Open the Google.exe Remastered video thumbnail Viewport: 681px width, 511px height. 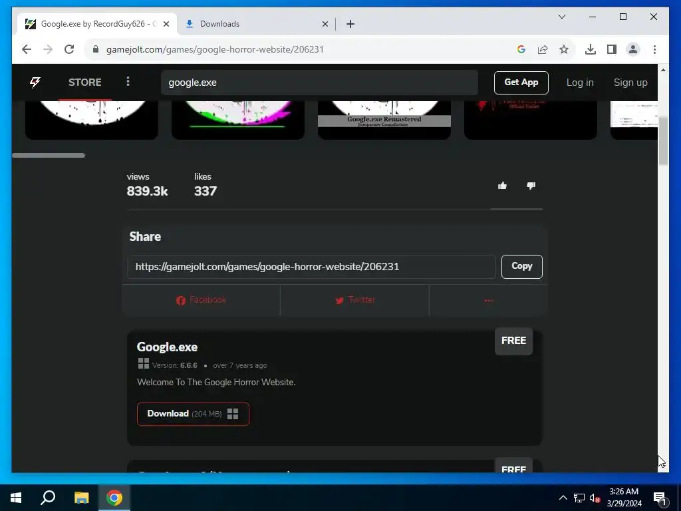coord(384,120)
